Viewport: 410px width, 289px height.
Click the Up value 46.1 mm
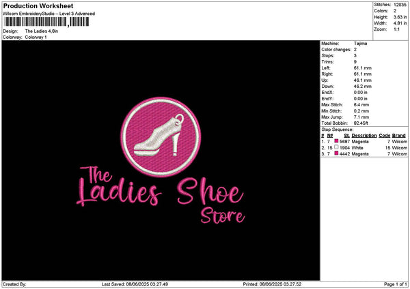pos(362,80)
